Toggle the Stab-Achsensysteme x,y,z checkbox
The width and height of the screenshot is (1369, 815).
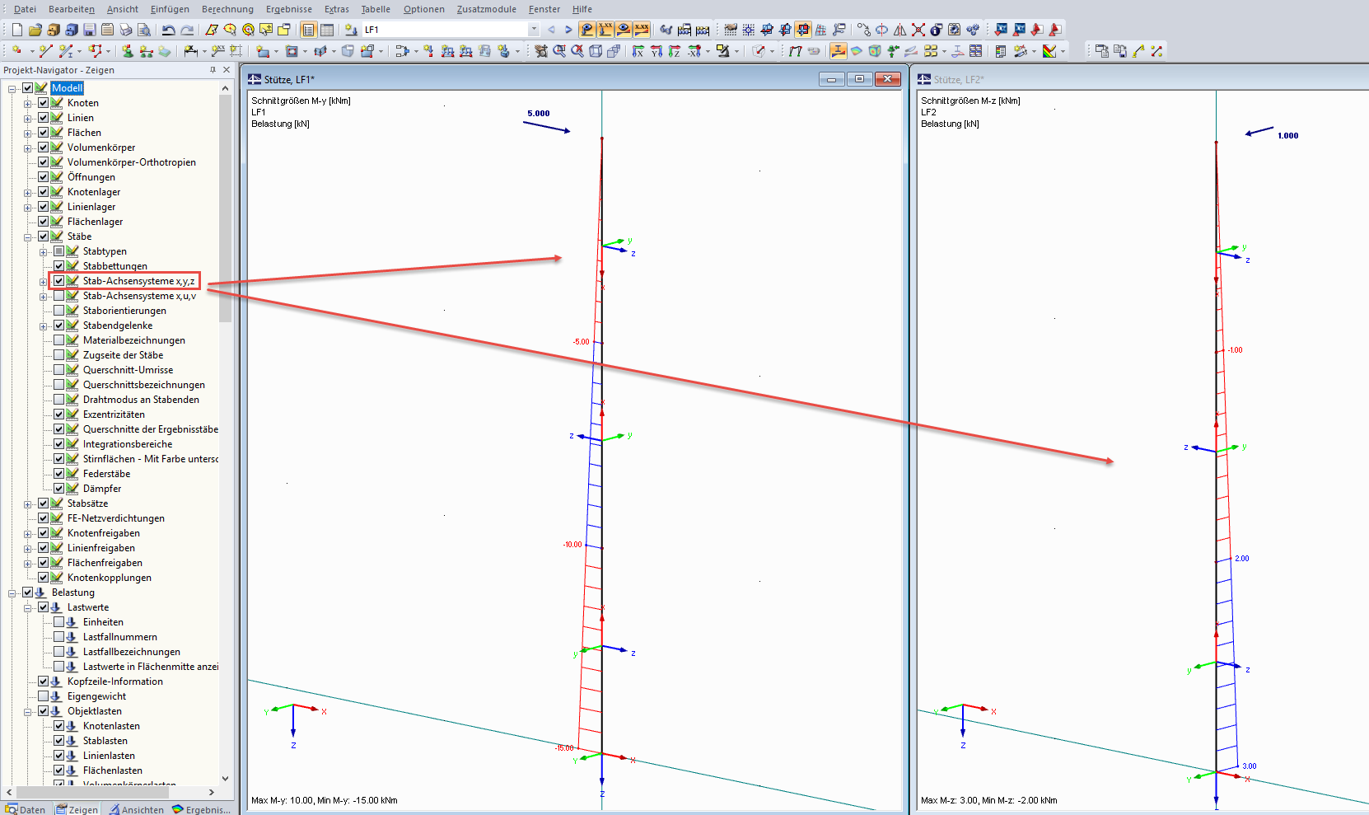point(59,281)
